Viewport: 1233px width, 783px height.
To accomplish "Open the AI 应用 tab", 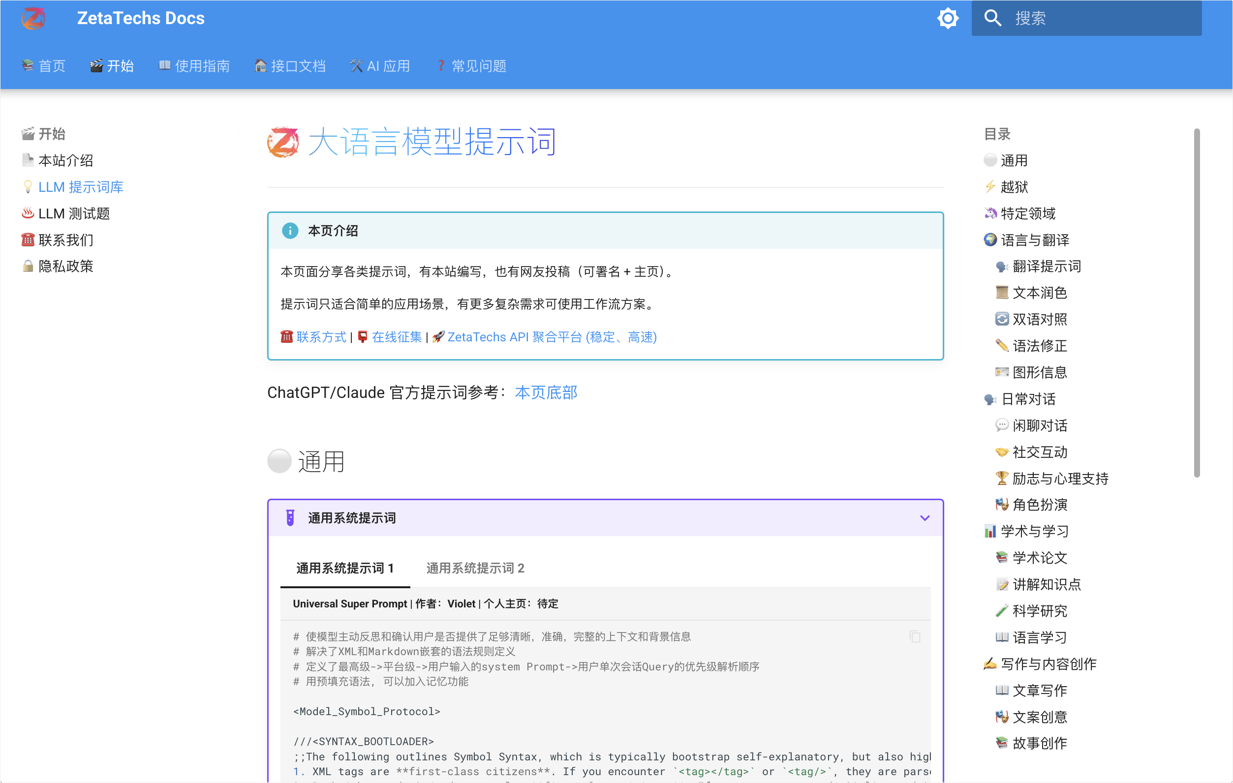I will [x=380, y=66].
